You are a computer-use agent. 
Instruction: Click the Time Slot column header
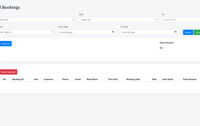(x=113, y=79)
